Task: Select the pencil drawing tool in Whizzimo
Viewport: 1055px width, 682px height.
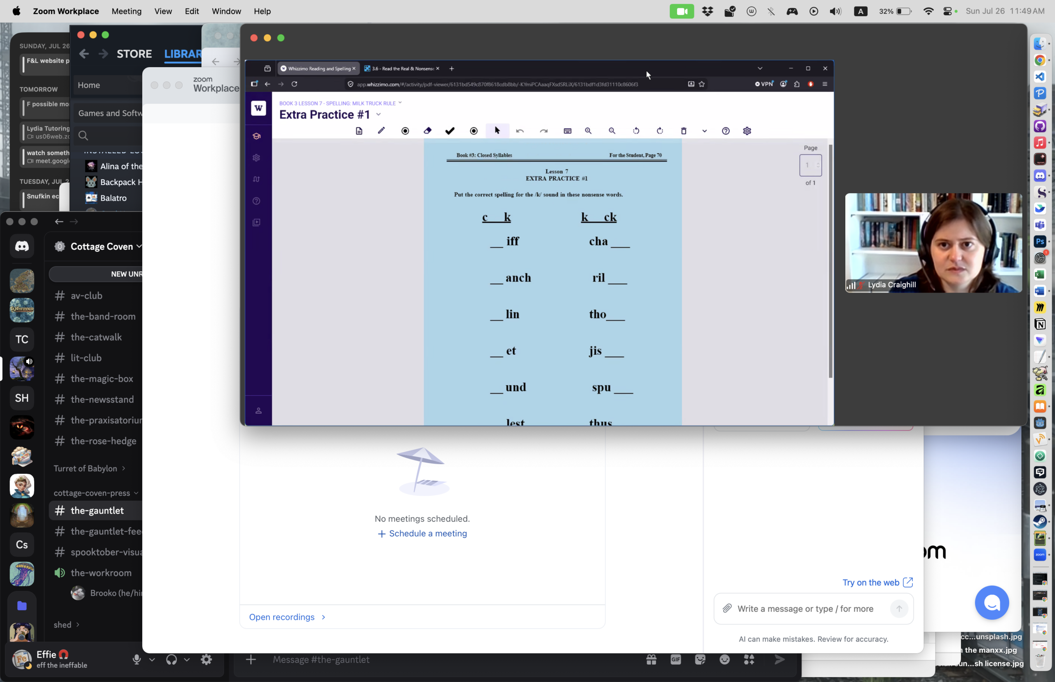Action: [381, 131]
